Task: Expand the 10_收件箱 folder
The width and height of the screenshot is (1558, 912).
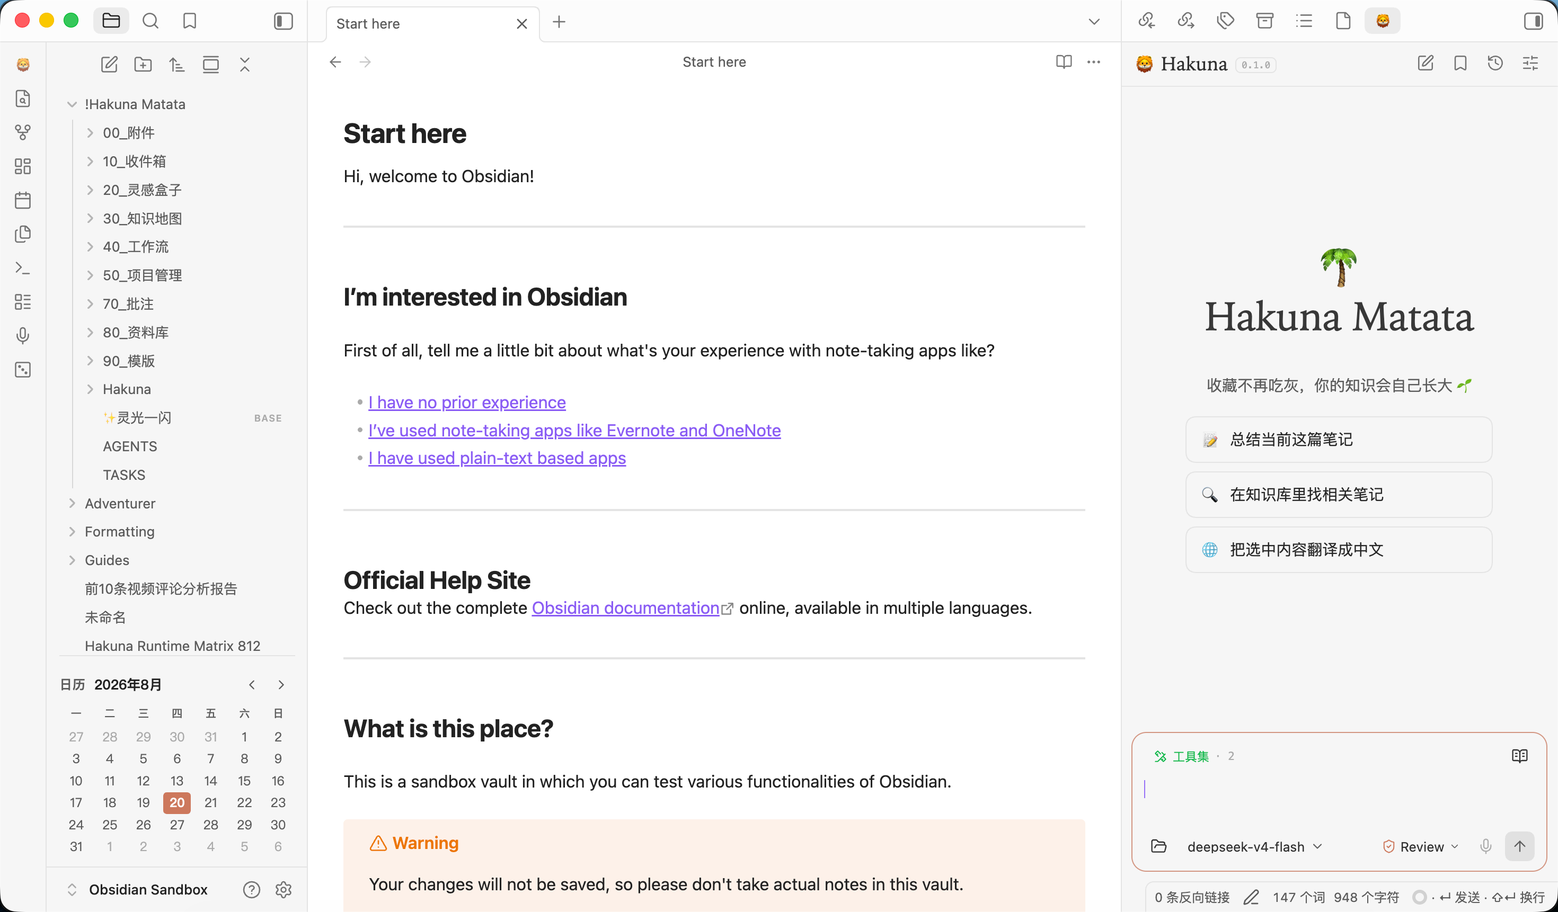Action: 90,161
